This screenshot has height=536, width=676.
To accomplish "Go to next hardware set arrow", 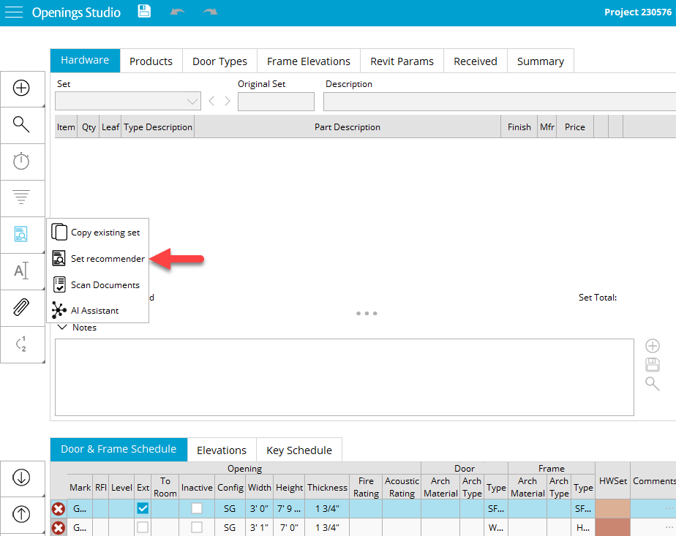I will (228, 101).
